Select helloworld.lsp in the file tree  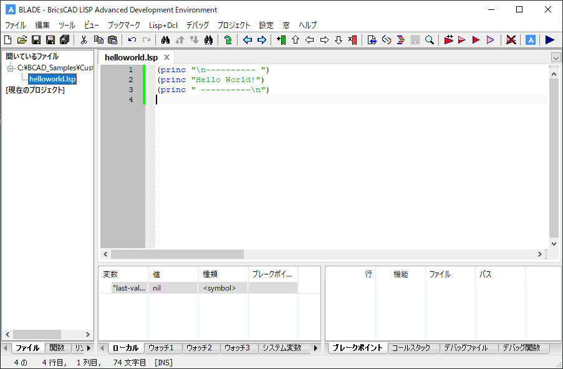(x=52, y=79)
